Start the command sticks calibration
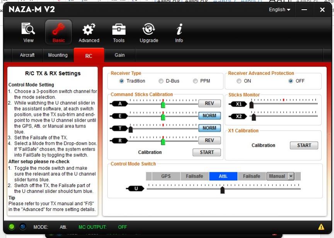 pos(206,152)
